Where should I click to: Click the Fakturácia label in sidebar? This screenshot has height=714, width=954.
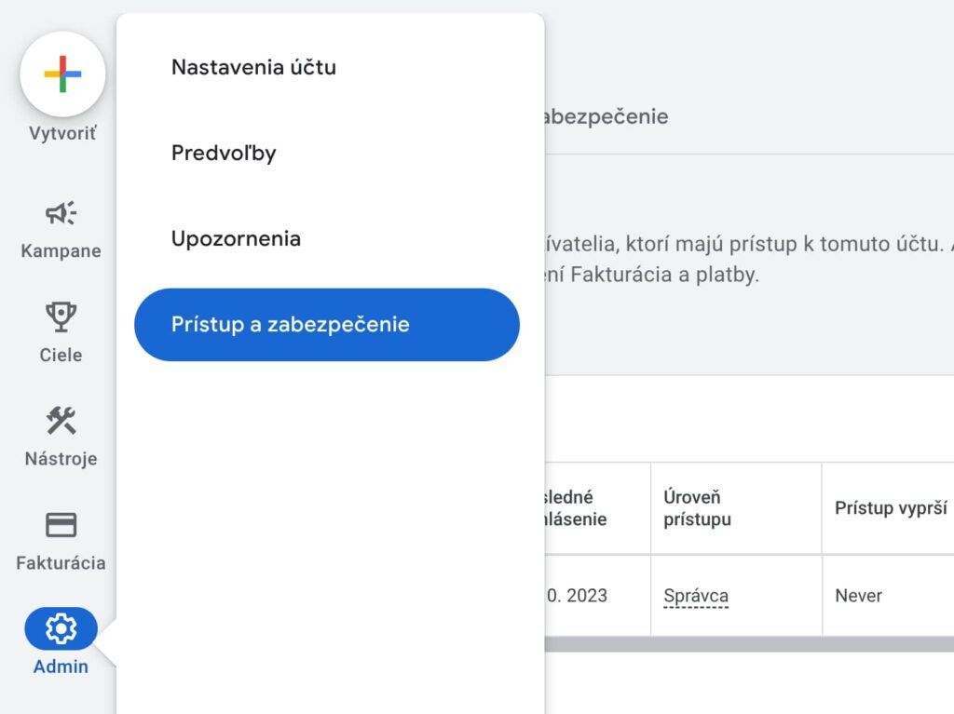pos(61,562)
